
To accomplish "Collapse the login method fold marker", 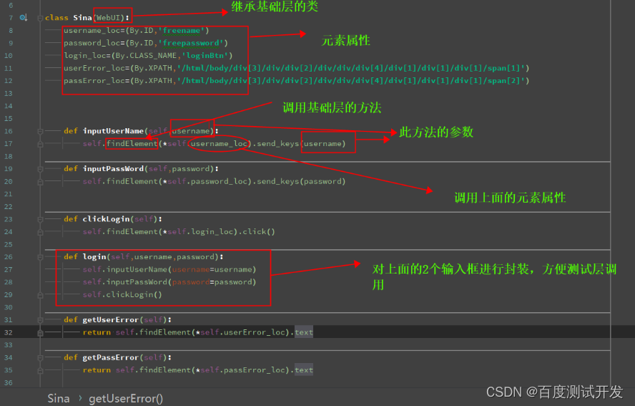I will (x=40, y=257).
